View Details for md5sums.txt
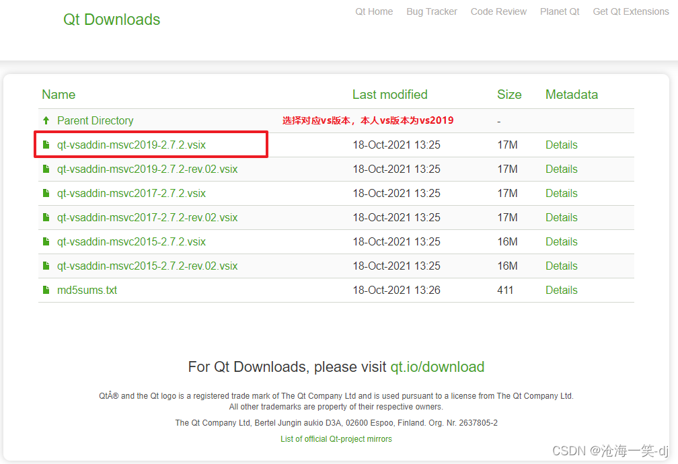Viewport: 678px width, 464px height. [x=561, y=290]
